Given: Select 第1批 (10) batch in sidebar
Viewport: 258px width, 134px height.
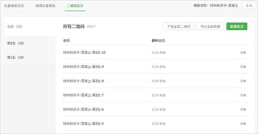Looking at the screenshot, I should click(16, 57).
